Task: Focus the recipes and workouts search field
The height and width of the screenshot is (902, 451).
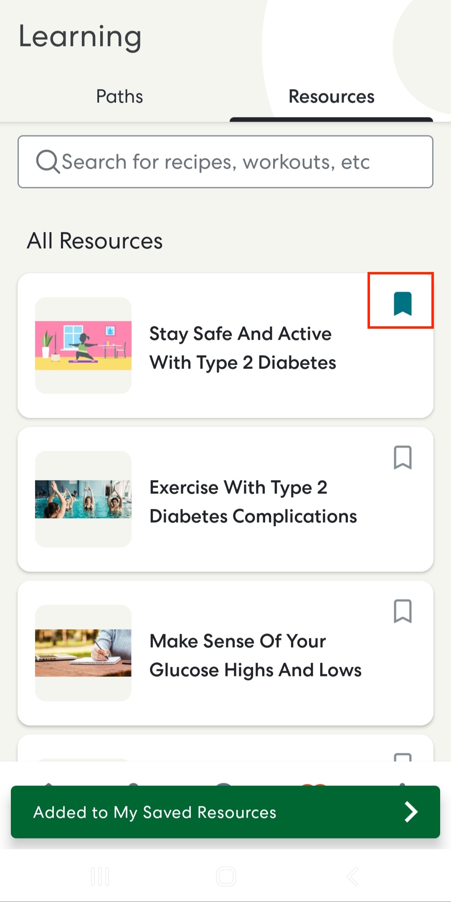Action: pyautogui.click(x=225, y=162)
